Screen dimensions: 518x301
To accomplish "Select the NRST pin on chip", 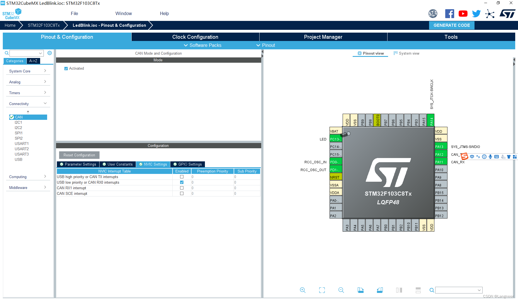I will tap(336, 177).
